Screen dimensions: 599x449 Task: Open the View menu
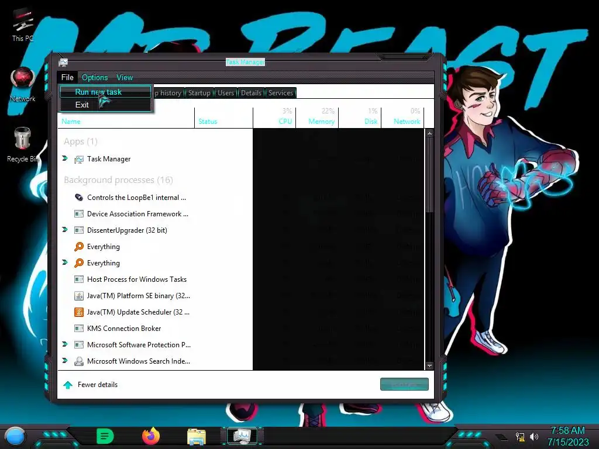[125, 78]
